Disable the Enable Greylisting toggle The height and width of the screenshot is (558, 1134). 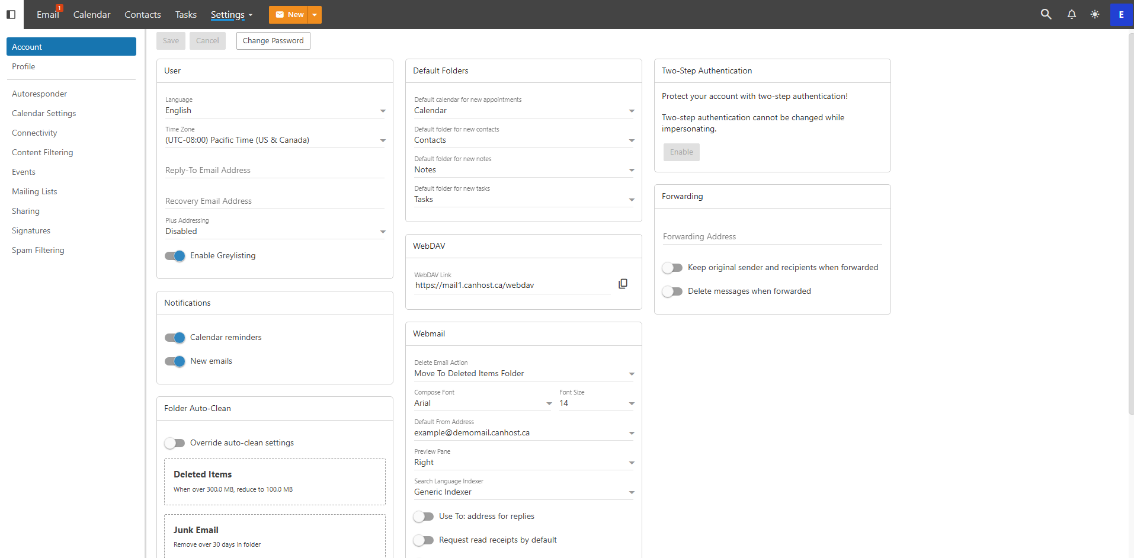click(175, 256)
